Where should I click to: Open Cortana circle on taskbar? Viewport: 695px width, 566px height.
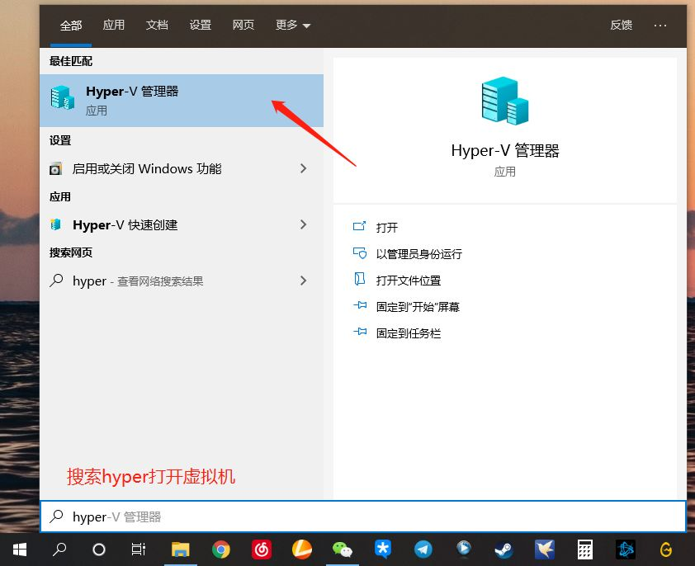98,549
